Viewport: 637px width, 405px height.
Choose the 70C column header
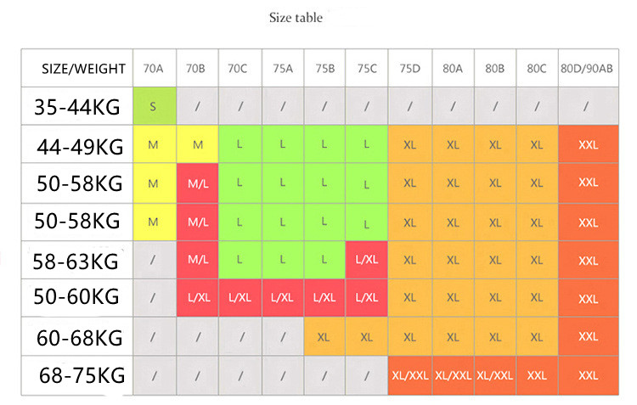click(x=240, y=69)
